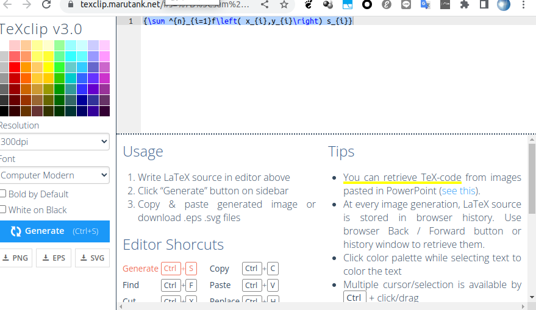Click the V key cap in Paste shortcut
This screenshot has width=536, height=310.
pyautogui.click(x=273, y=285)
